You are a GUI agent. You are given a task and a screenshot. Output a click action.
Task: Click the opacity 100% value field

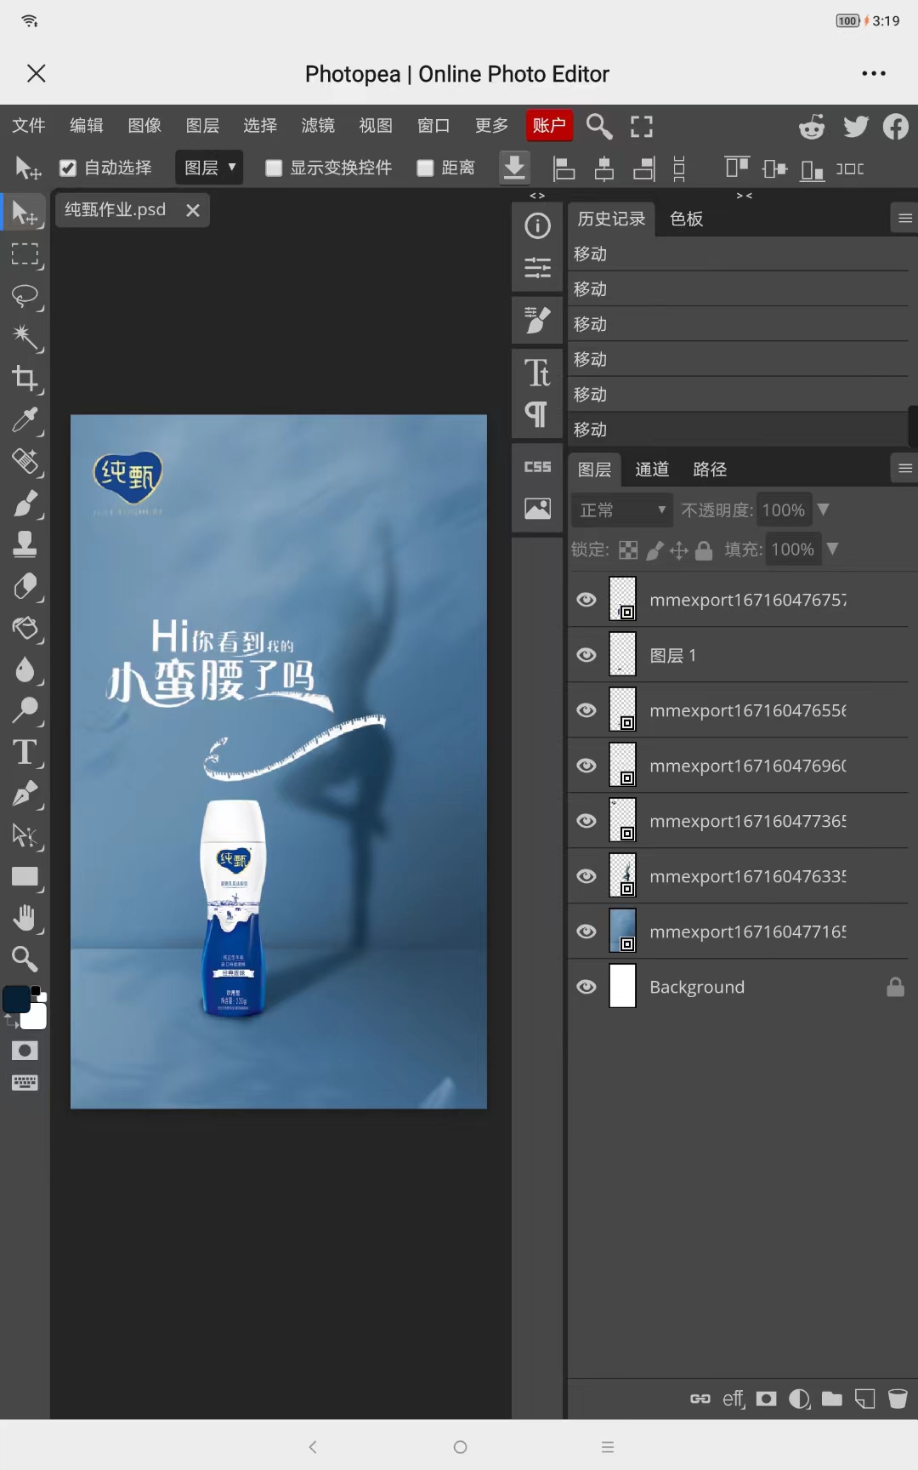pos(784,510)
